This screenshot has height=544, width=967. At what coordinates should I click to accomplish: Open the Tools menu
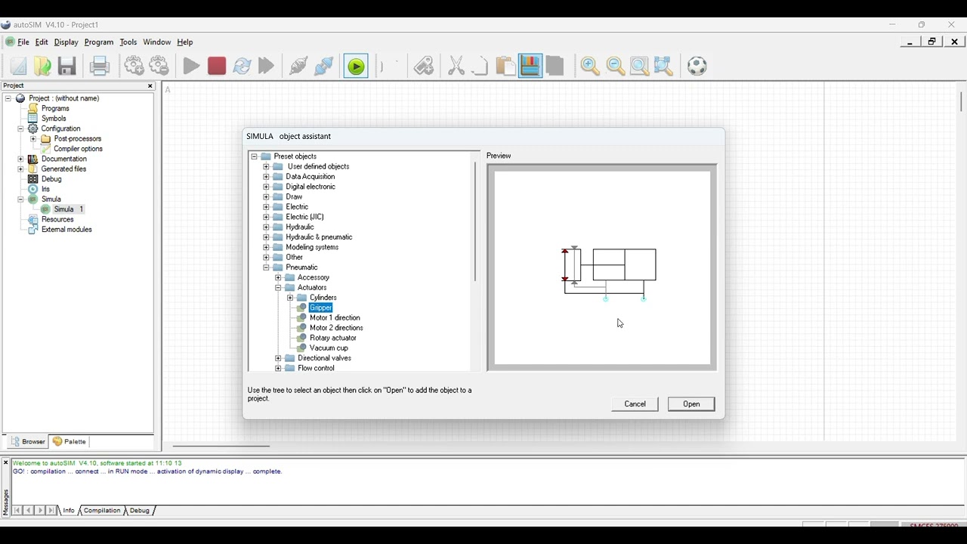pos(128,42)
